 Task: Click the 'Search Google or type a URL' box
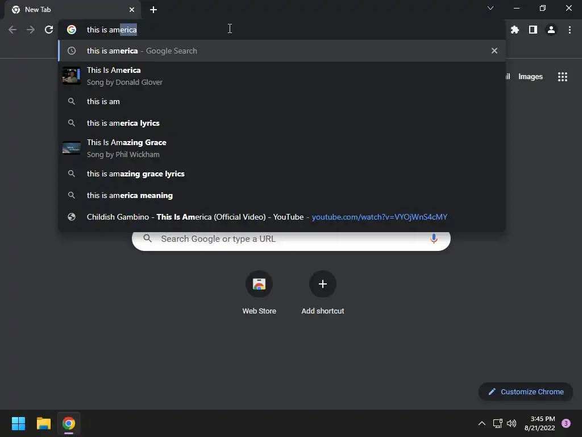pyautogui.click(x=291, y=240)
